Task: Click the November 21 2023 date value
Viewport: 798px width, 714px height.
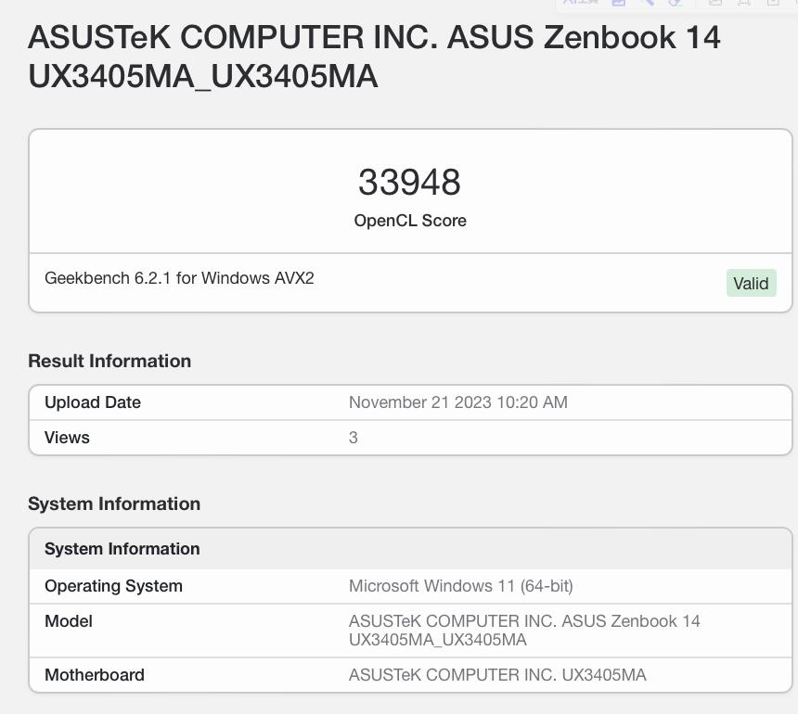Action: tap(458, 402)
